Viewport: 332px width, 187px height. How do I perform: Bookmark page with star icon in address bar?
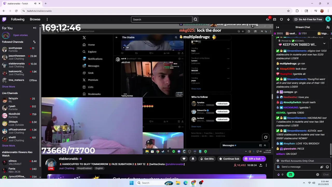pos(288,11)
